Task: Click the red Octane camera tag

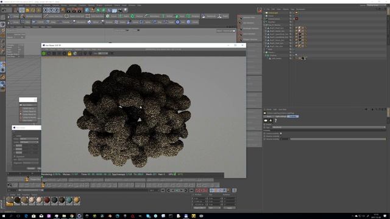Action: [297, 19]
